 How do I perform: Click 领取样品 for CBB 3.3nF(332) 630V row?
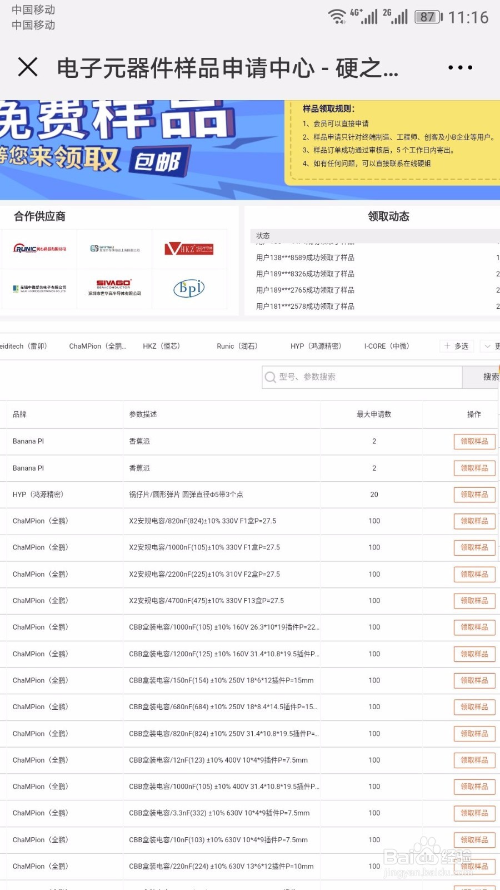[474, 813]
